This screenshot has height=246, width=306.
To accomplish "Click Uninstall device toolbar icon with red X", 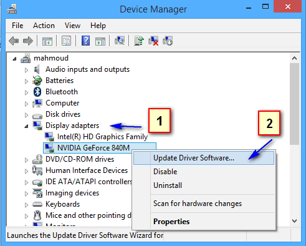I will 153,41.
